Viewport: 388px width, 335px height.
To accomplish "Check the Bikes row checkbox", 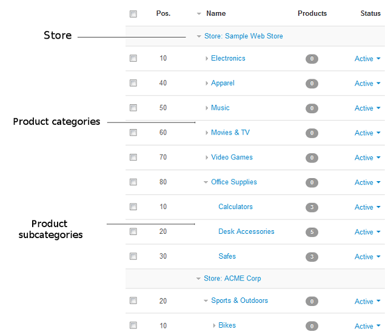I will [x=133, y=325].
